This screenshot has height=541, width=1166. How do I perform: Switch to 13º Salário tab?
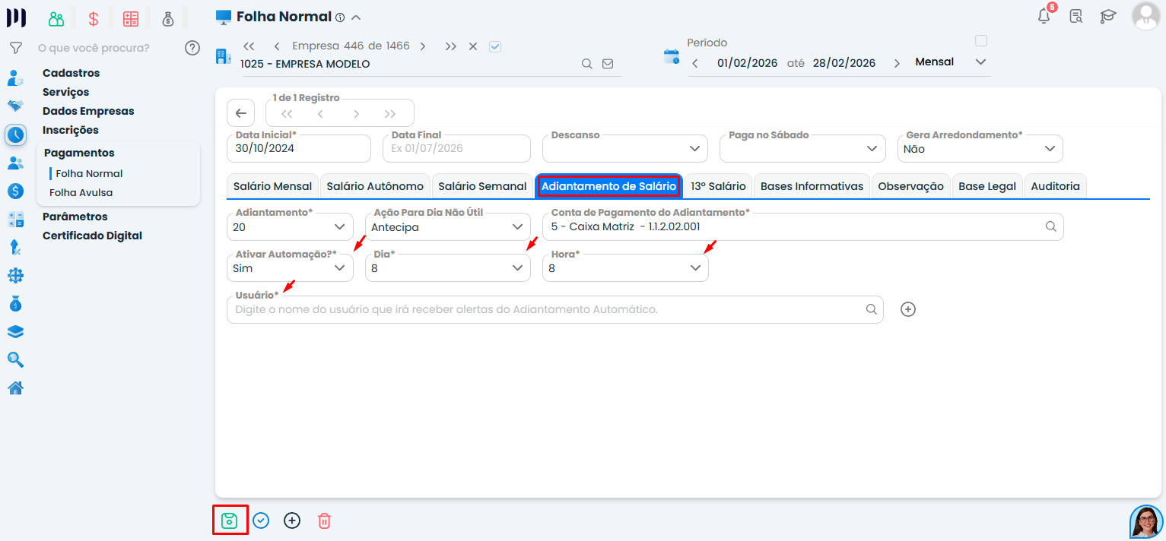718,186
